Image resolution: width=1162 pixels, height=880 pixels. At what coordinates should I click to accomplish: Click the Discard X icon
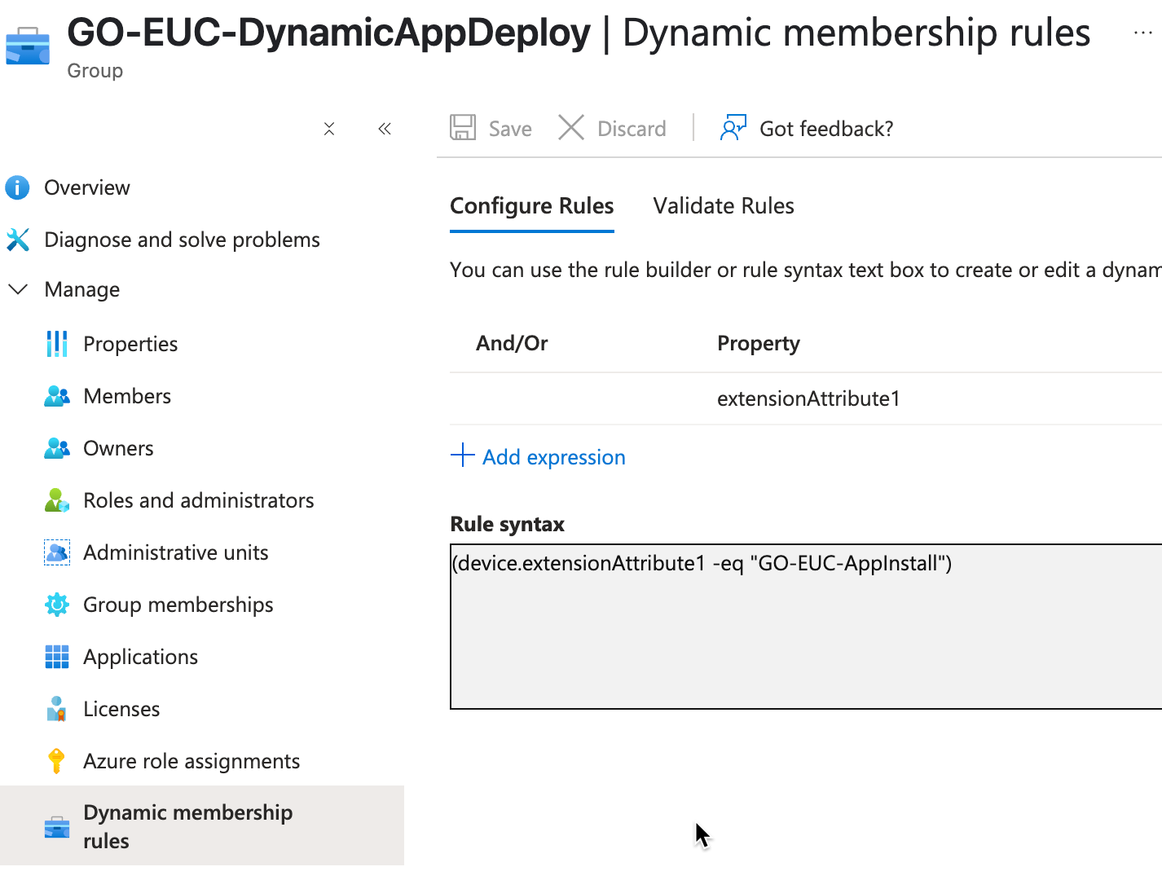tap(571, 128)
